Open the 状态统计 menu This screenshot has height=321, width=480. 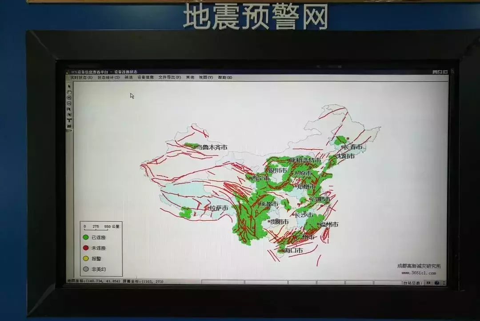tap(107, 77)
